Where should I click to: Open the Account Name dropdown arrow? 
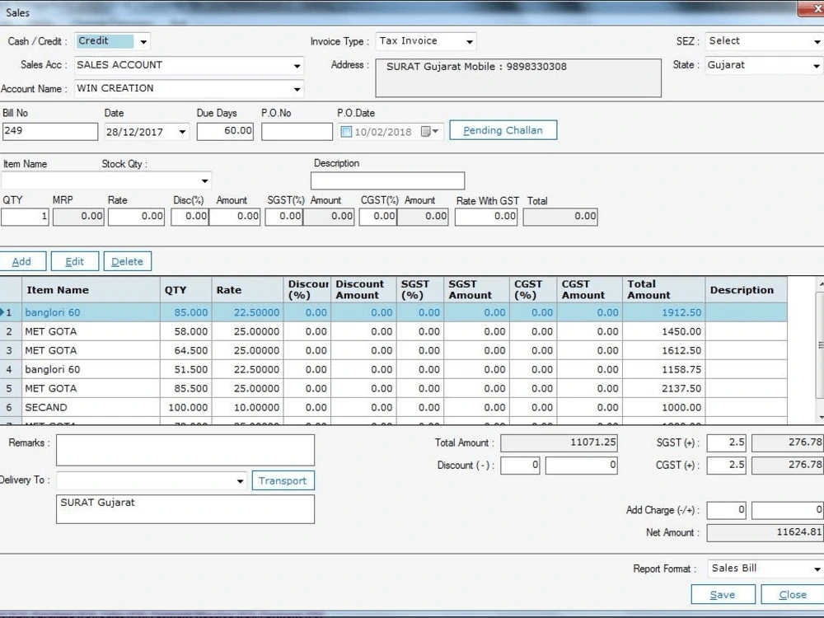[x=297, y=89]
